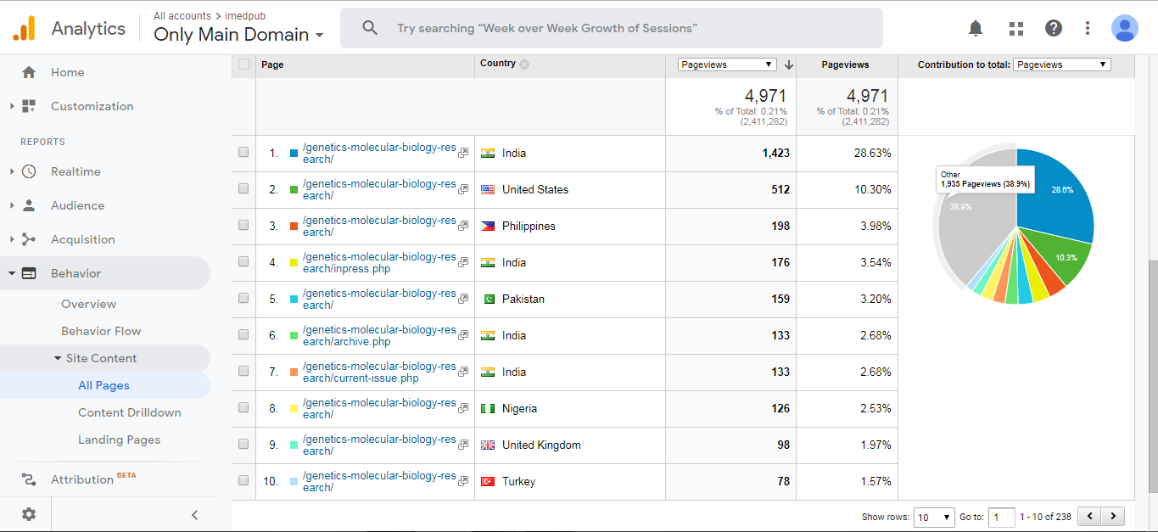Viewport: 1158px width, 532px height.
Task: Open the Contribution to total Pageviews dropdown
Action: (1061, 64)
